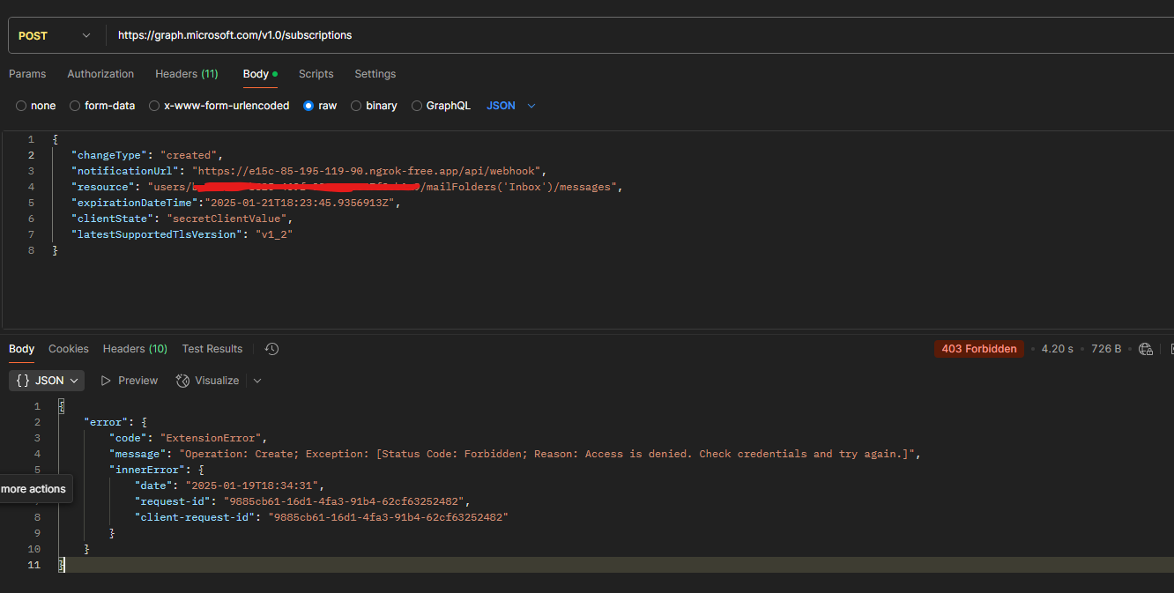Click the "client-request-id" line in response
1174x593 pixels.
322,517
